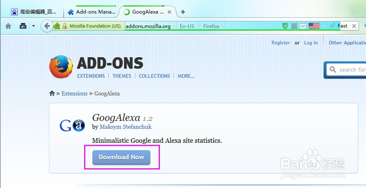Click the lightning Fast icon

point(332,26)
